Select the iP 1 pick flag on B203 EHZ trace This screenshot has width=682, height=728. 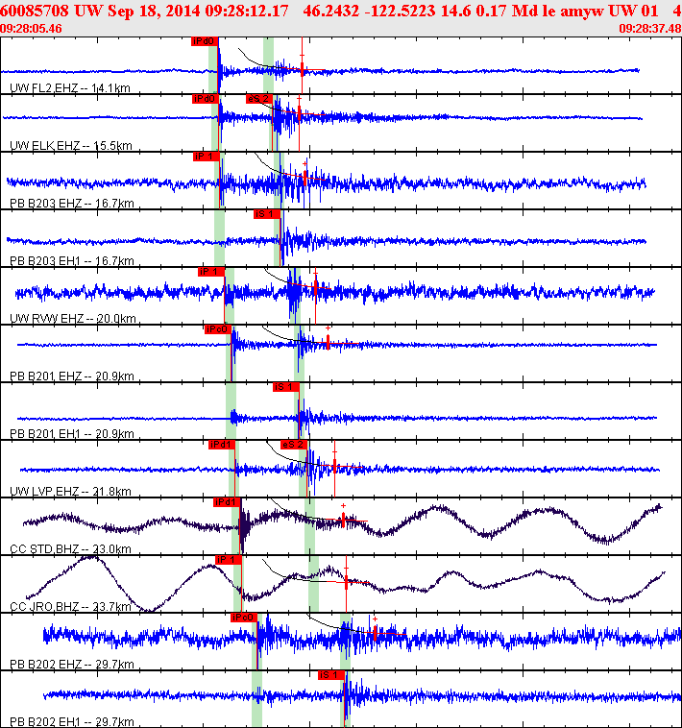(x=207, y=157)
